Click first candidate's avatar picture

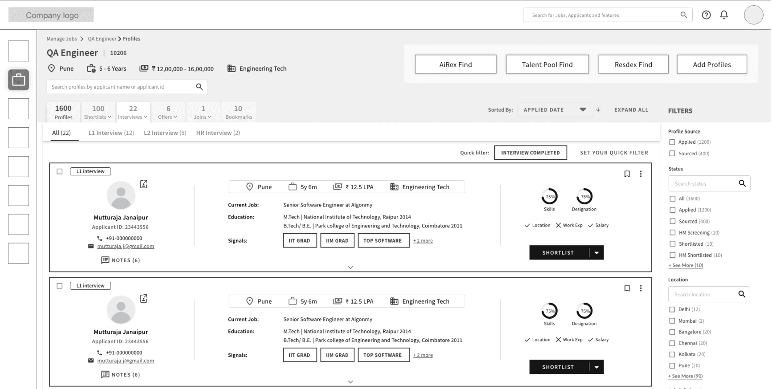121,195
